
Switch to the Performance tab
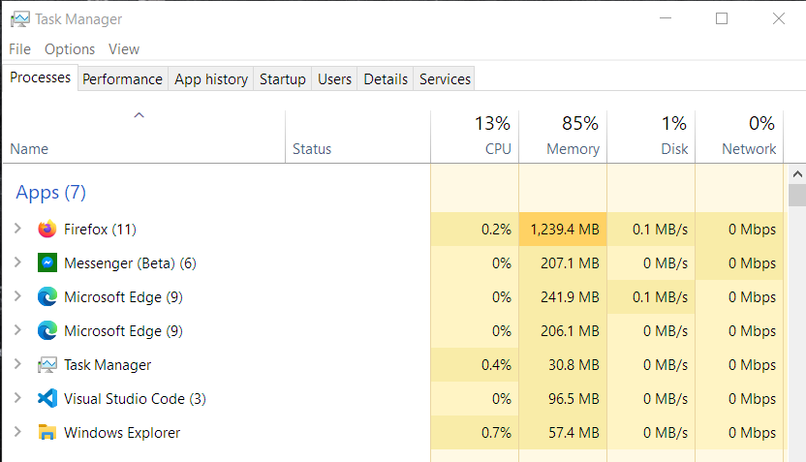click(122, 79)
